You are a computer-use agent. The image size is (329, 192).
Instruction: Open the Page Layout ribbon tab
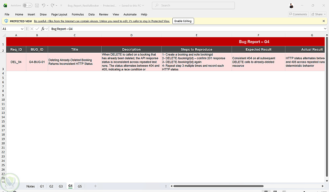[x=59, y=14]
